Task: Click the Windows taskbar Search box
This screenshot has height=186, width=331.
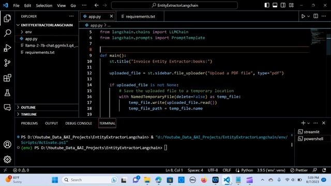Action: tap(90, 180)
